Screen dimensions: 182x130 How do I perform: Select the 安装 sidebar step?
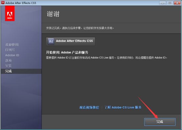8,66
